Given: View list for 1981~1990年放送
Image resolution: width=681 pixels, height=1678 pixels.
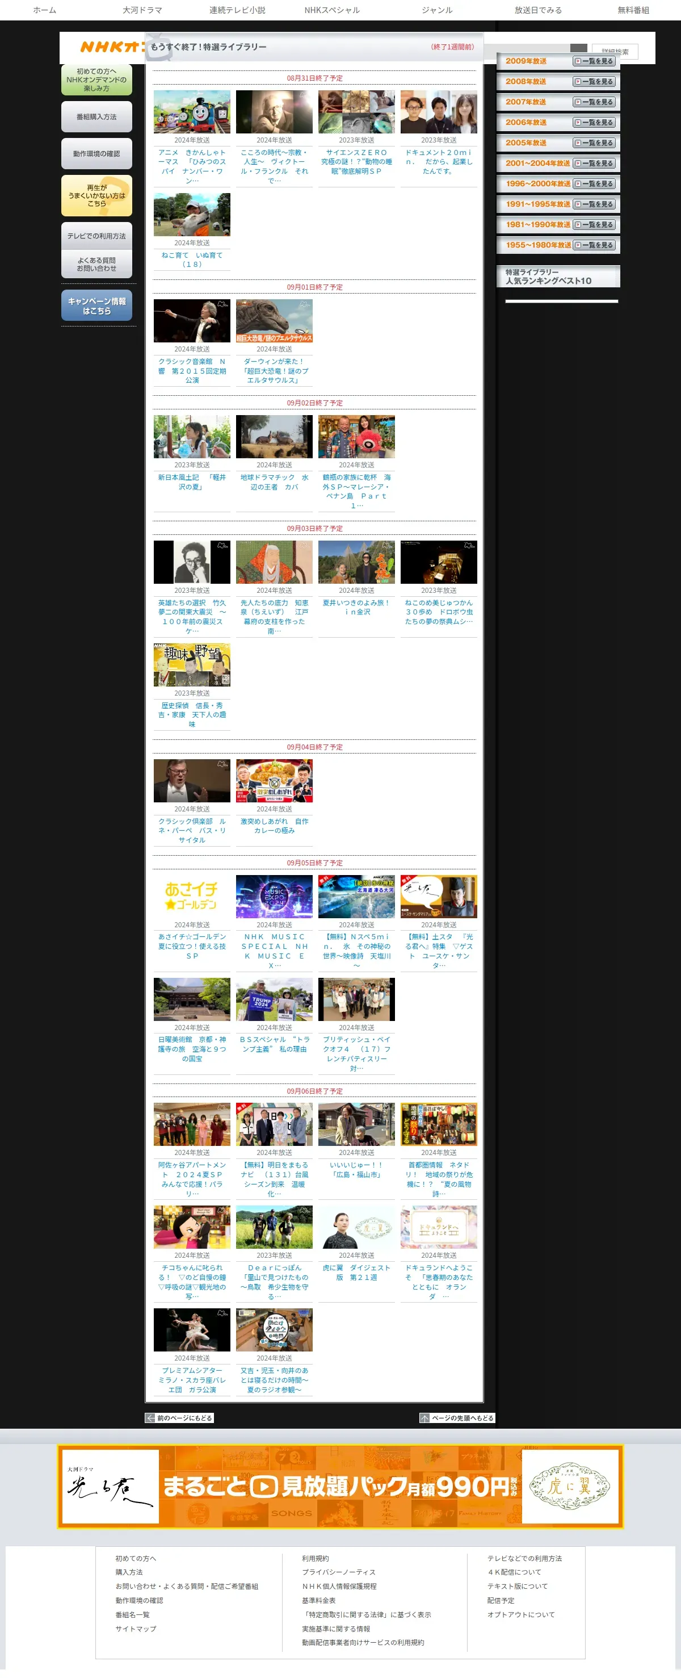Looking at the screenshot, I should 594,225.
